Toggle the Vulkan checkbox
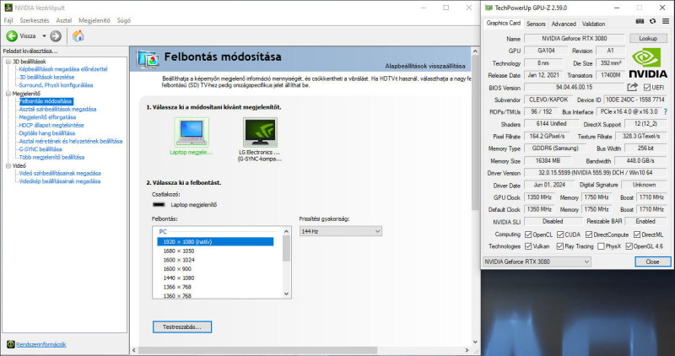This screenshot has height=356, width=675. point(528,246)
